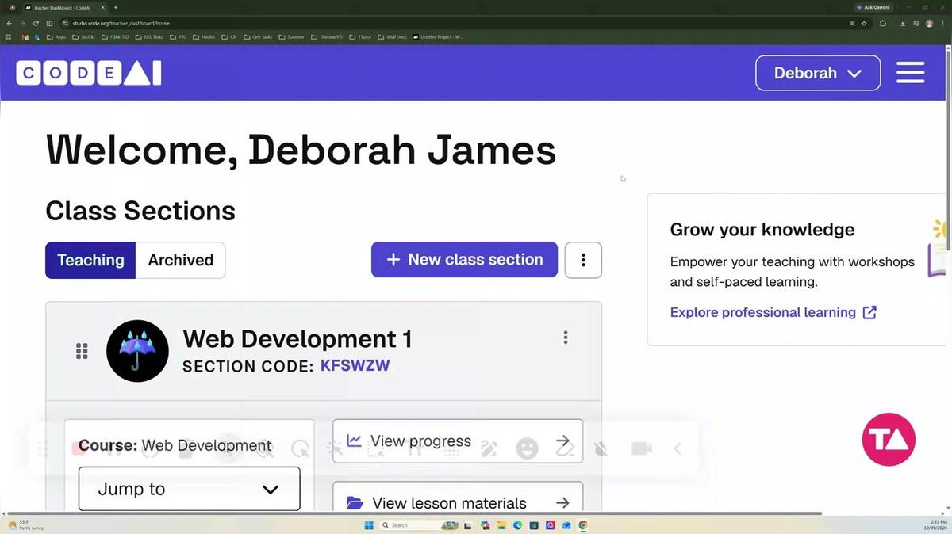Open the DTL Tasks bookmark folder
The height and width of the screenshot is (534, 952).
click(x=149, y=36)
